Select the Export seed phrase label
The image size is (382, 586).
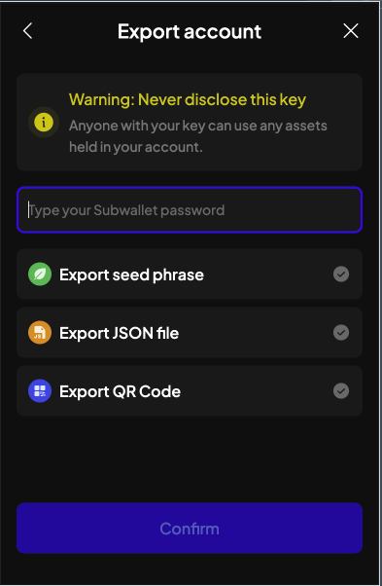[x=131, y=275]
